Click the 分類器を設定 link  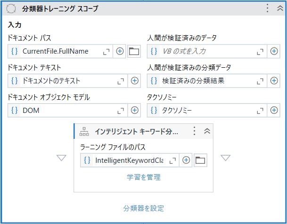click(x=143, y=208)
